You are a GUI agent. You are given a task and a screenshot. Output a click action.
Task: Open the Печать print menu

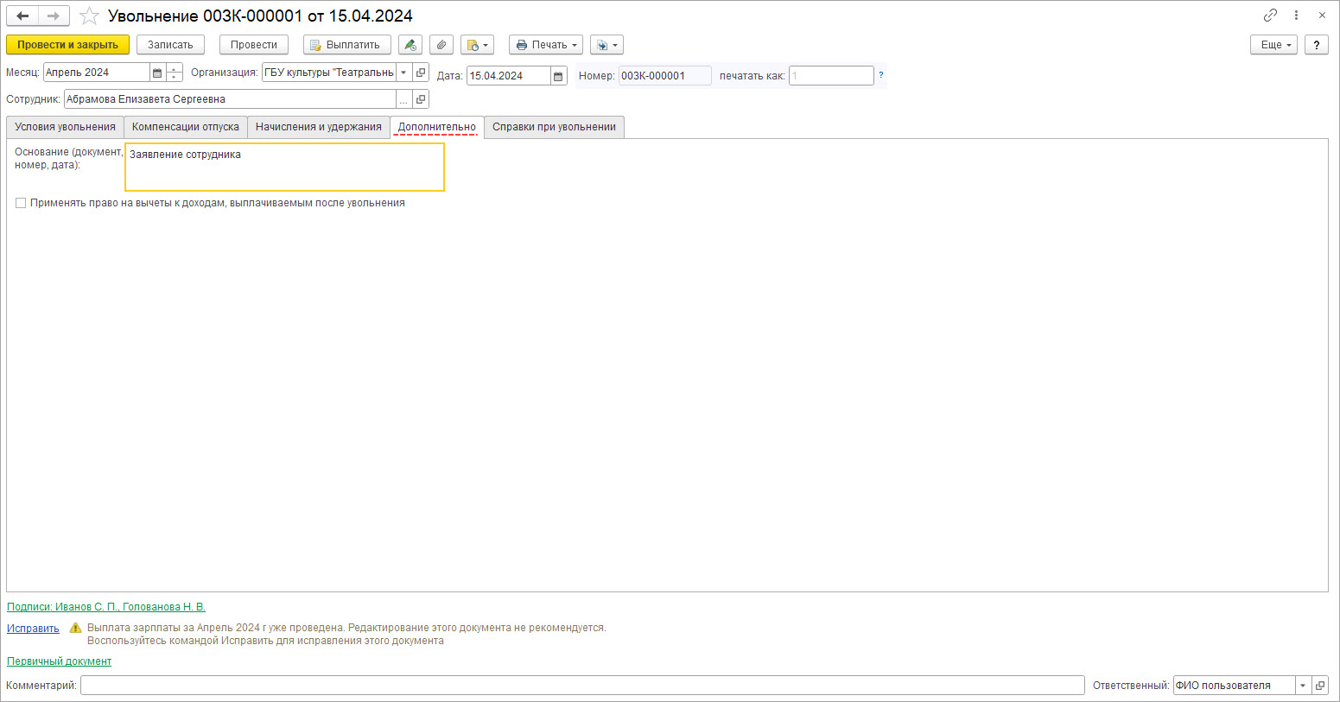(546, 45)
